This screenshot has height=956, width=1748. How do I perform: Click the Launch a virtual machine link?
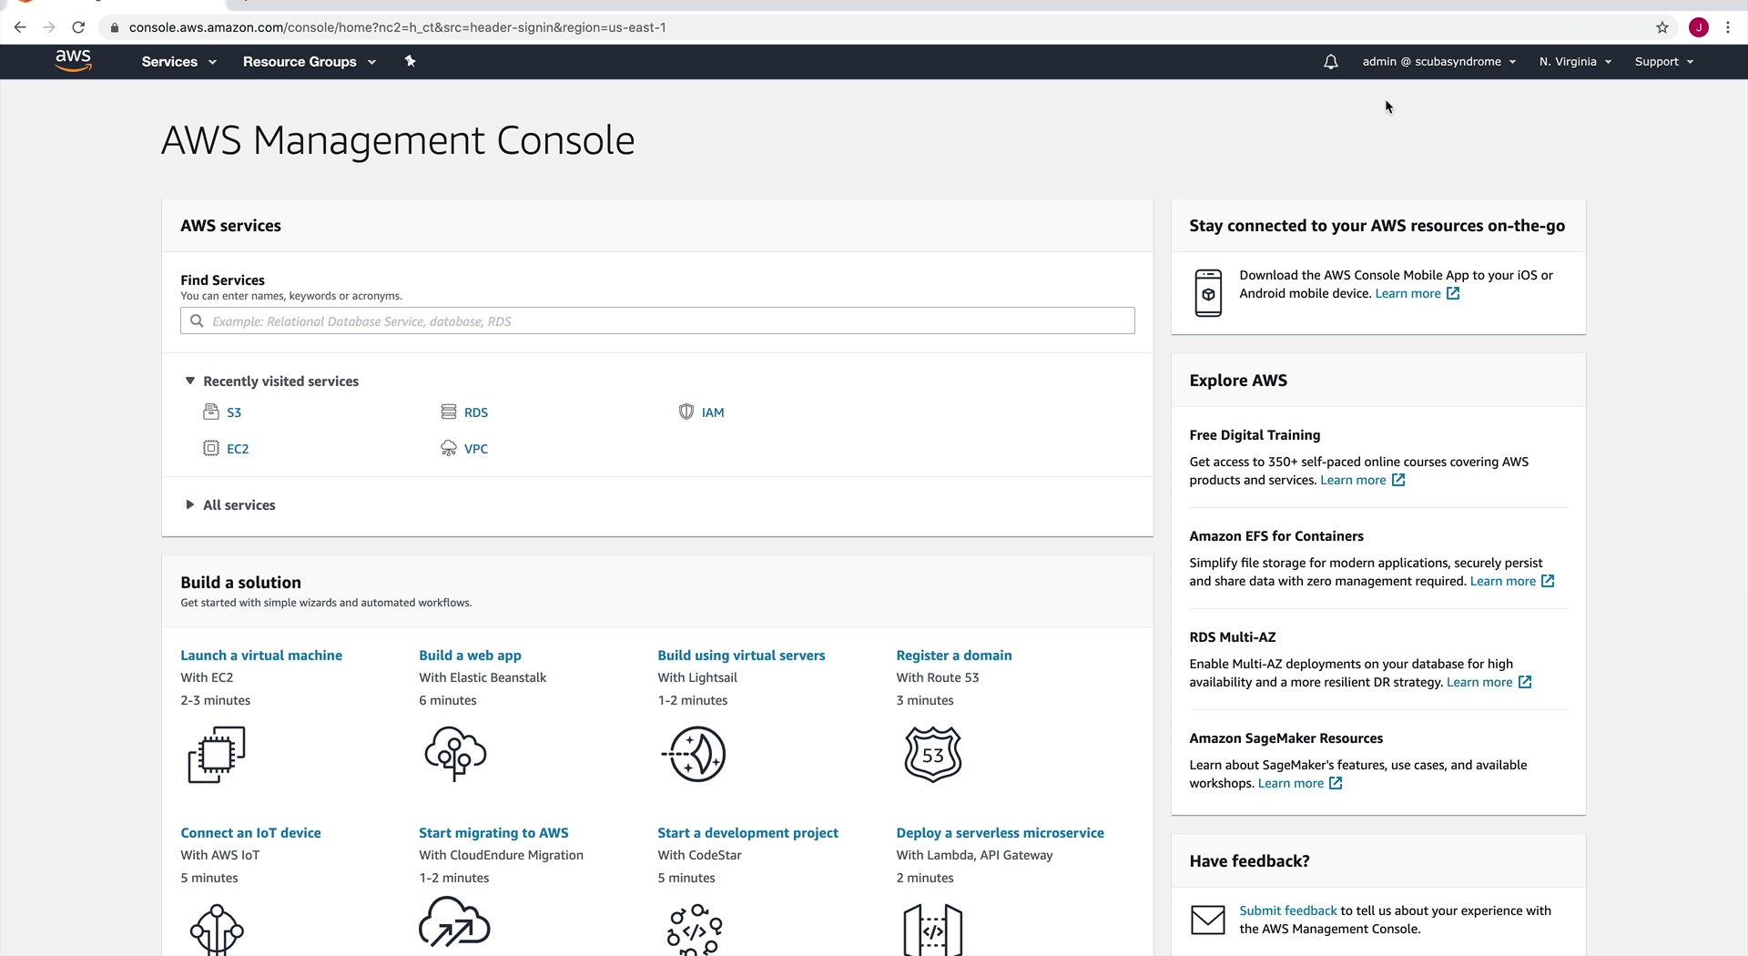pos(261,656)
